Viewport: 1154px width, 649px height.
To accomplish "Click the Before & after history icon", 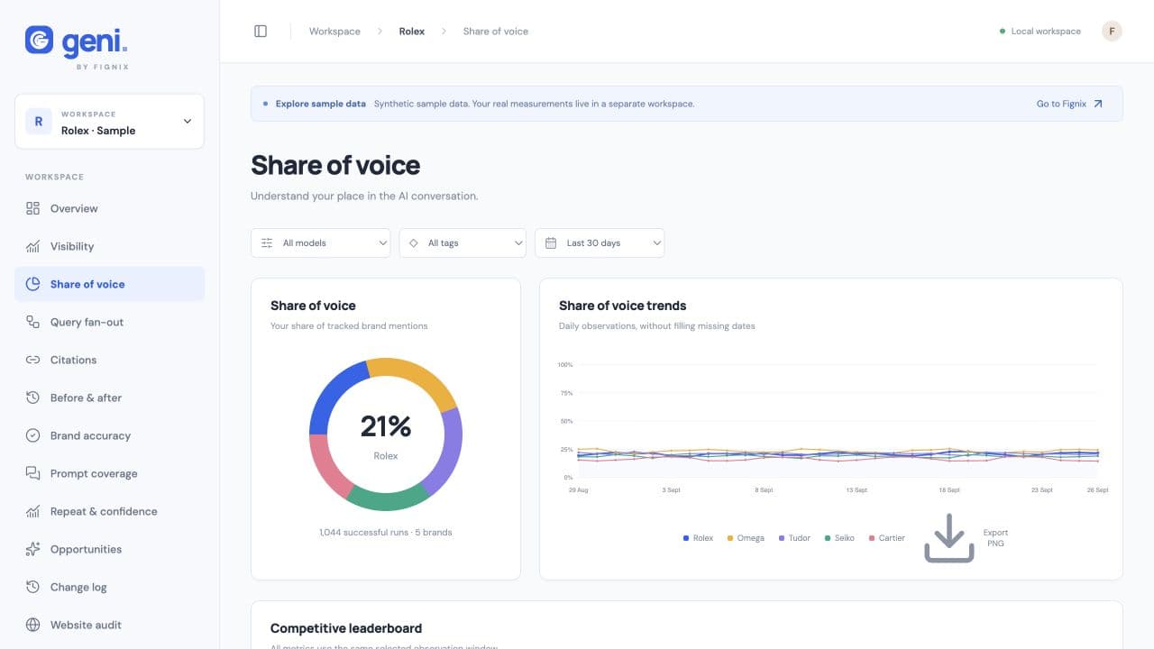I will click(32, 398).
